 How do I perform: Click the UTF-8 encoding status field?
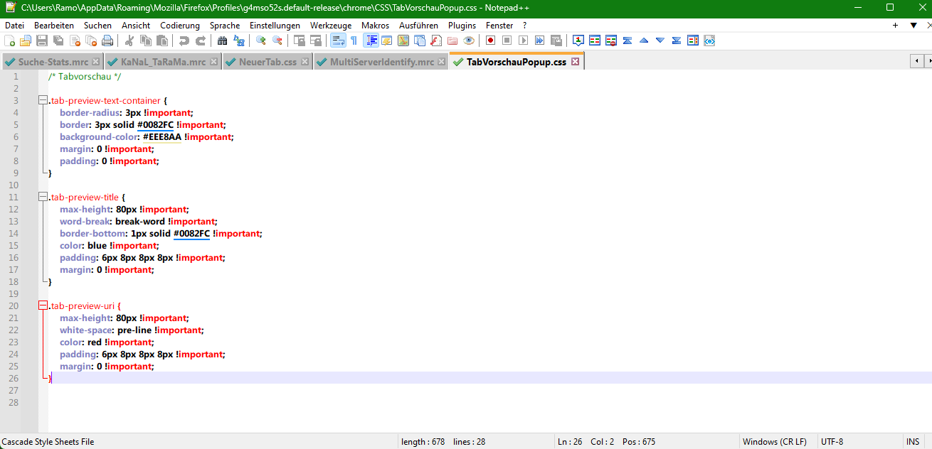(x=832, y=441)
